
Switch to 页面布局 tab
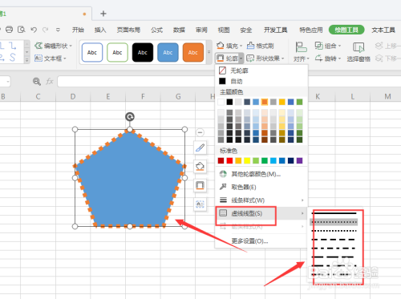pyautogui.click(x=128, y=30)
